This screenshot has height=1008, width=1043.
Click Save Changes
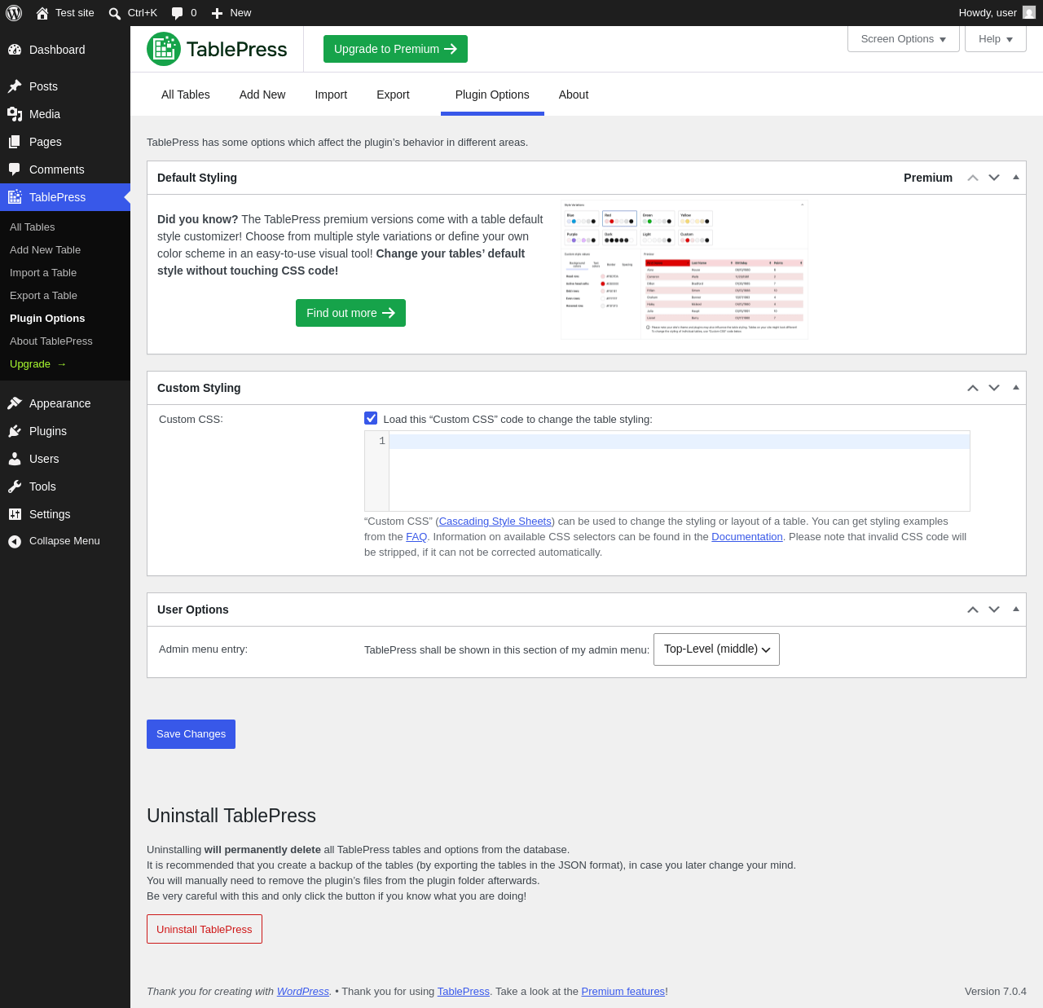(191, 734)
